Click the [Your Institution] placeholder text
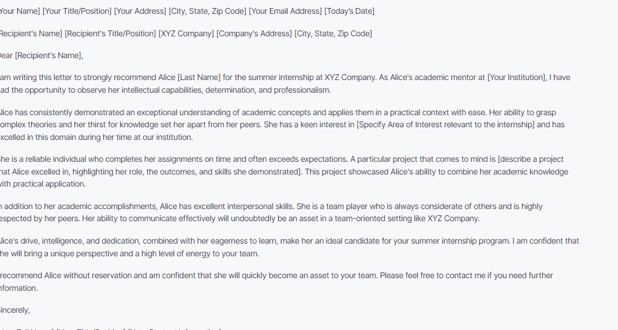The image size is (618, 330). pyautogui.click(x=517, y=78)
